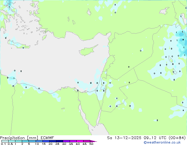
Task: Click the '0.1' legend scale label
Action: pos(3,144)
